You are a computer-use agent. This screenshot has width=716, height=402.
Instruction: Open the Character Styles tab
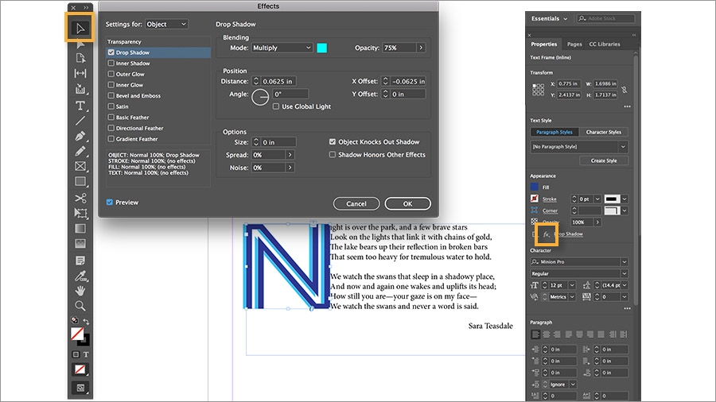(603, 132)
